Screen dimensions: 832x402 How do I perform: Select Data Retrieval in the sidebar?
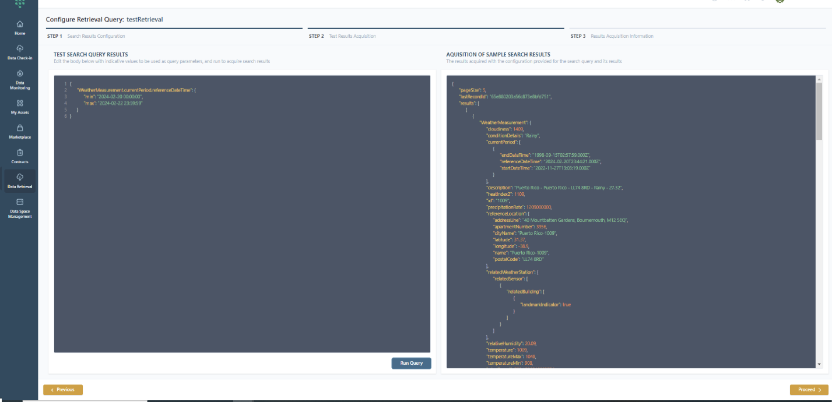pyautogui.click(x=20, y=181)
